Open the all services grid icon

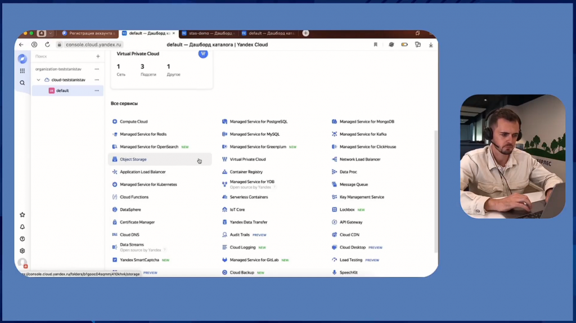point(22,71)
